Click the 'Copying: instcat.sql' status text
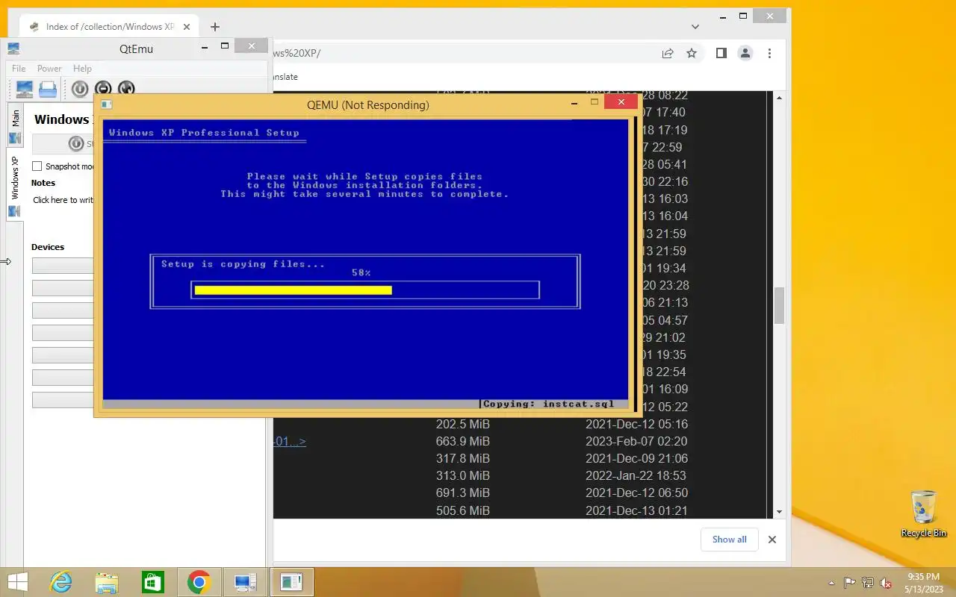Screen dimensions: 956x597 [549, 404]
